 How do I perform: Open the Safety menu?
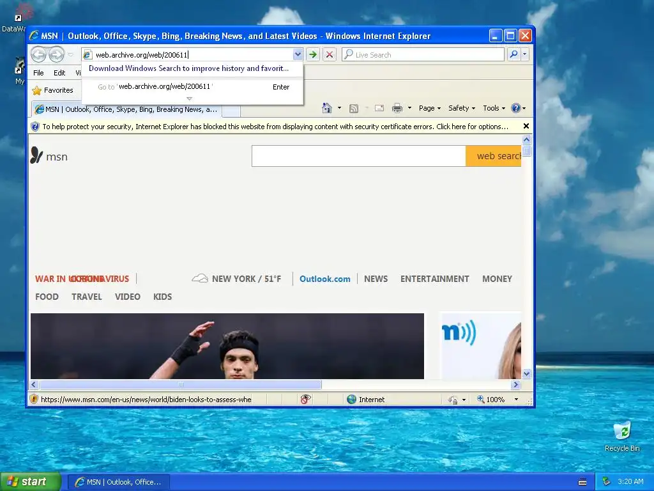point(461,108)
